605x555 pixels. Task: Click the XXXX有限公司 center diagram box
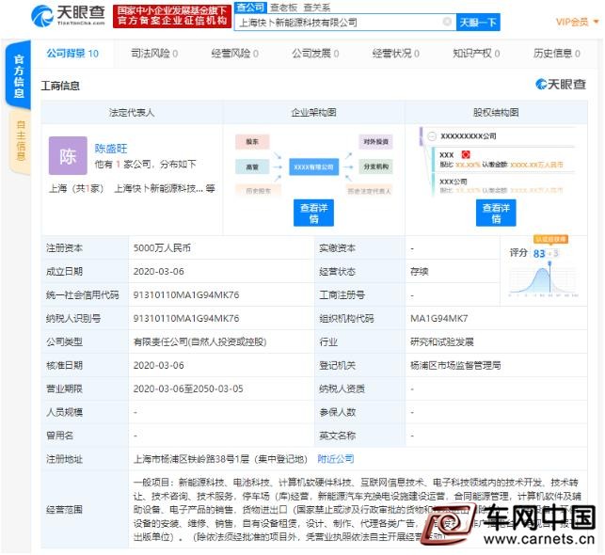(313, 166)
